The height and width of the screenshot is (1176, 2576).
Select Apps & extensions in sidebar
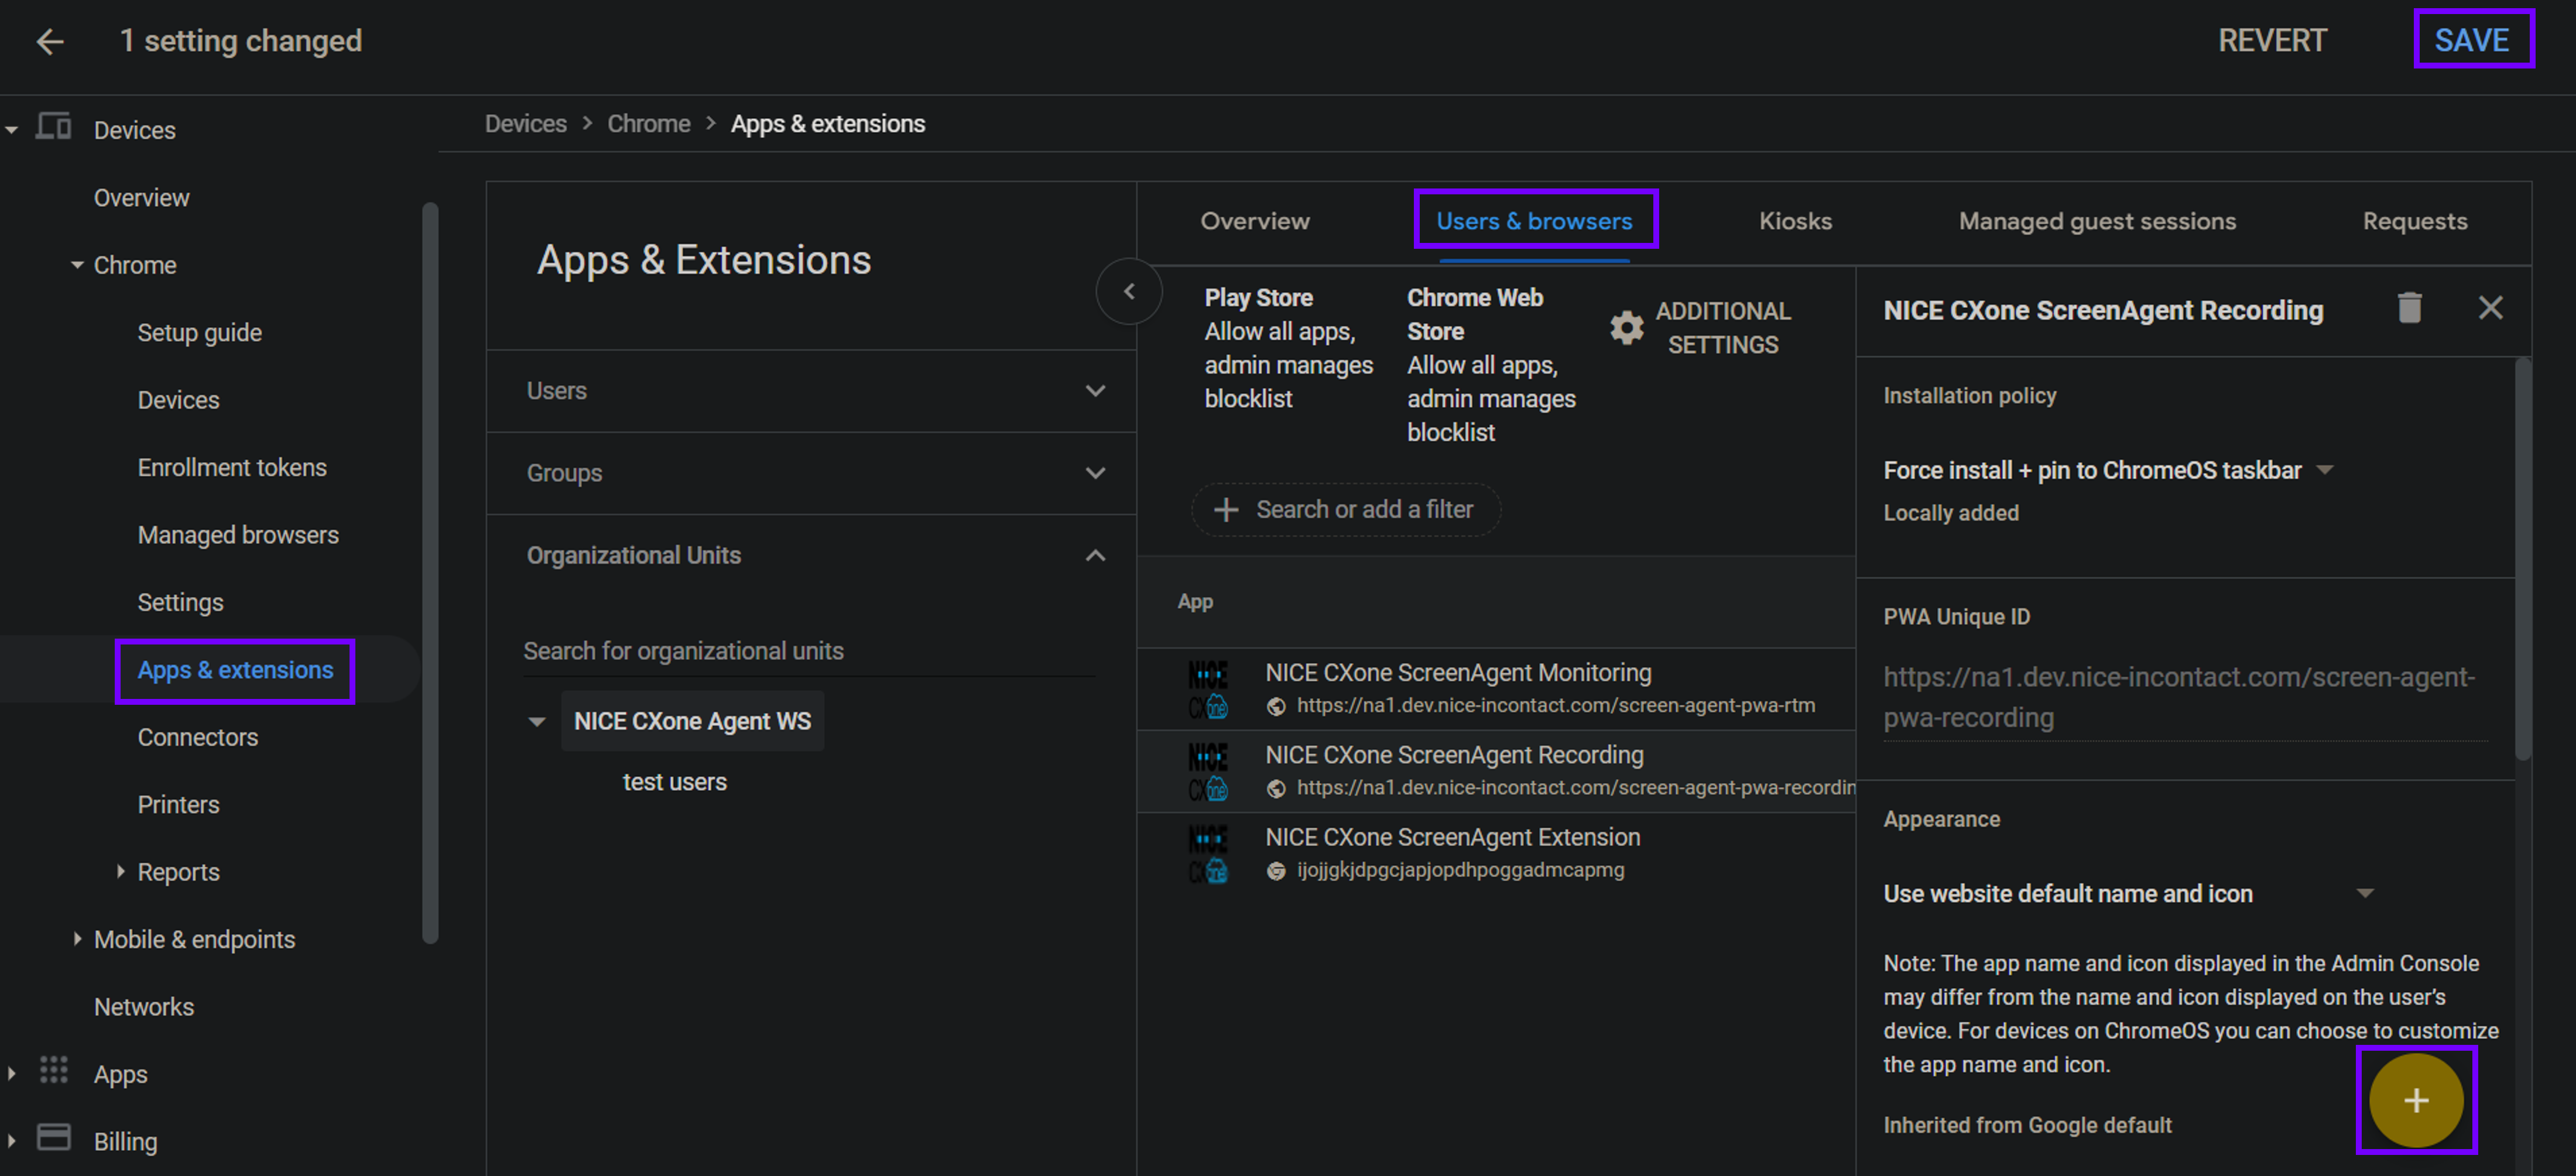[235, 670]
